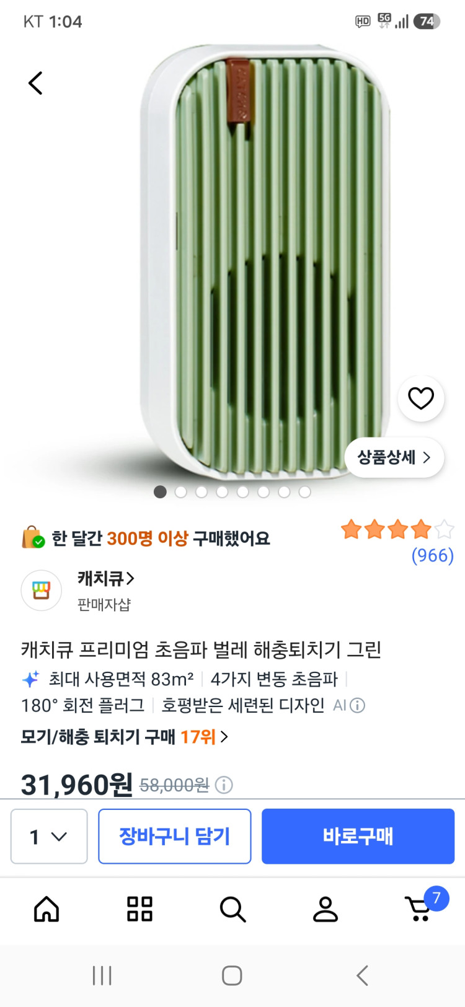Tap the back arrow at top left
This screenshot has height=1007, width=465.
point(35,83)
